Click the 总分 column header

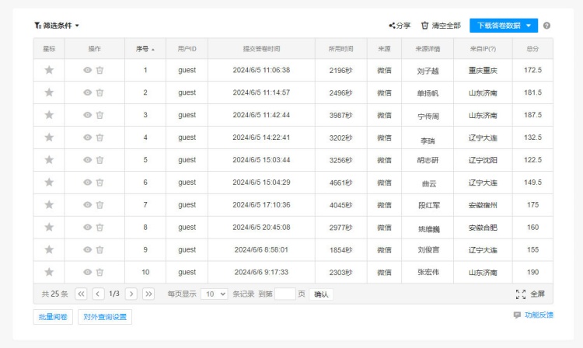532,48
